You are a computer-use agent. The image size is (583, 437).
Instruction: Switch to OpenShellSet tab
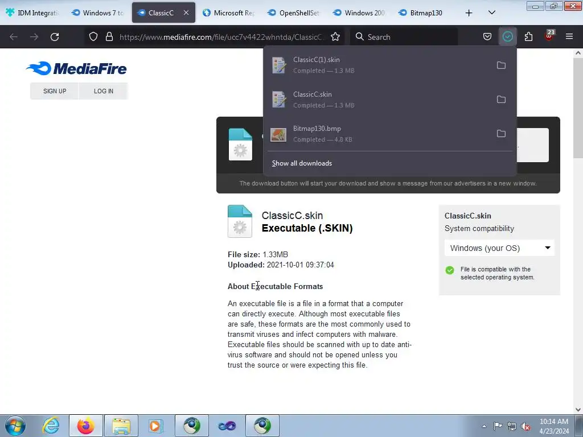click(x=294, y=13)
